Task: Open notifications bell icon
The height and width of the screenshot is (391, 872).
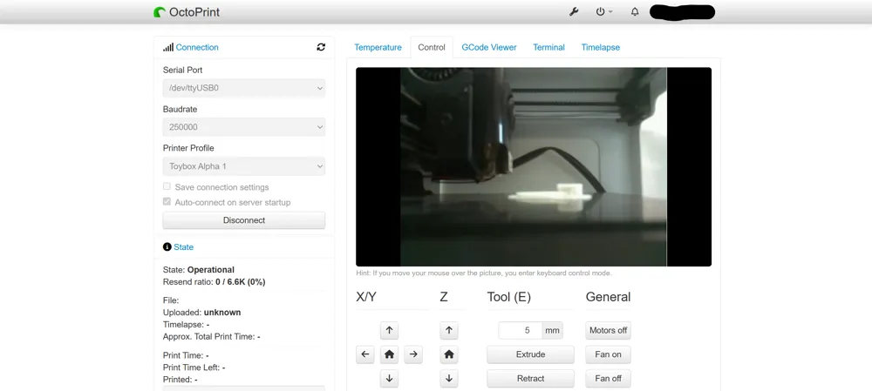Action: pos(635,11)
